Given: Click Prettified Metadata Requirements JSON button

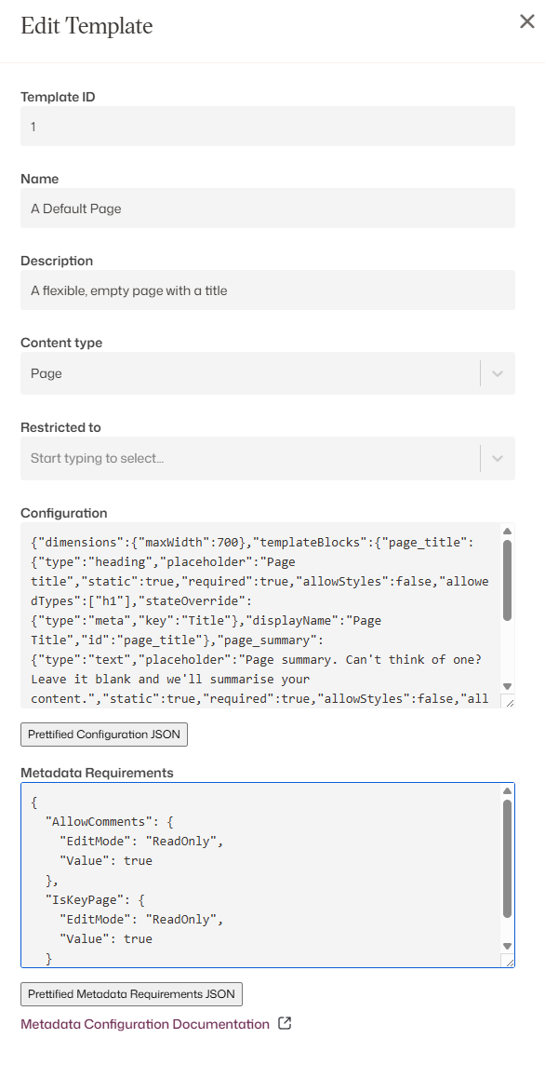Looking at the screenshot, I should pyautogui.click(x=132, y=993).
